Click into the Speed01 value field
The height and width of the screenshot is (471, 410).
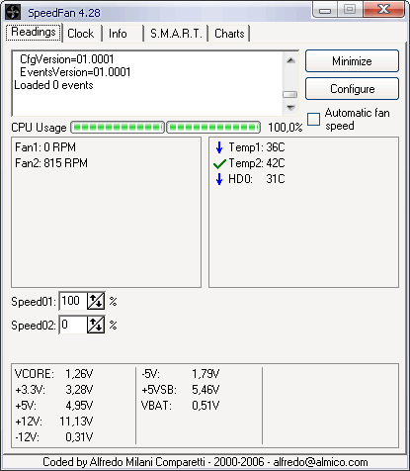tap(73, 301)
